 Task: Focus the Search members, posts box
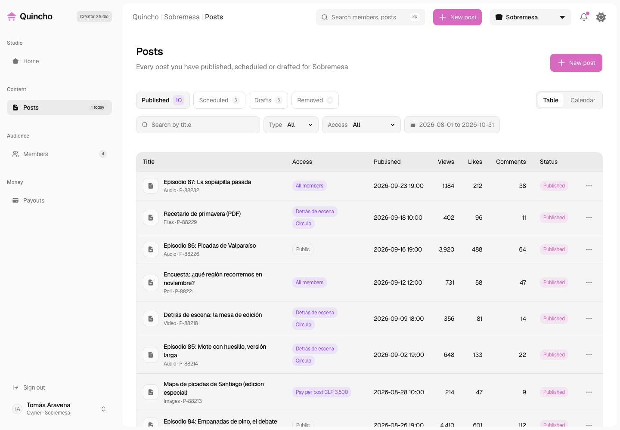[371, 17]
